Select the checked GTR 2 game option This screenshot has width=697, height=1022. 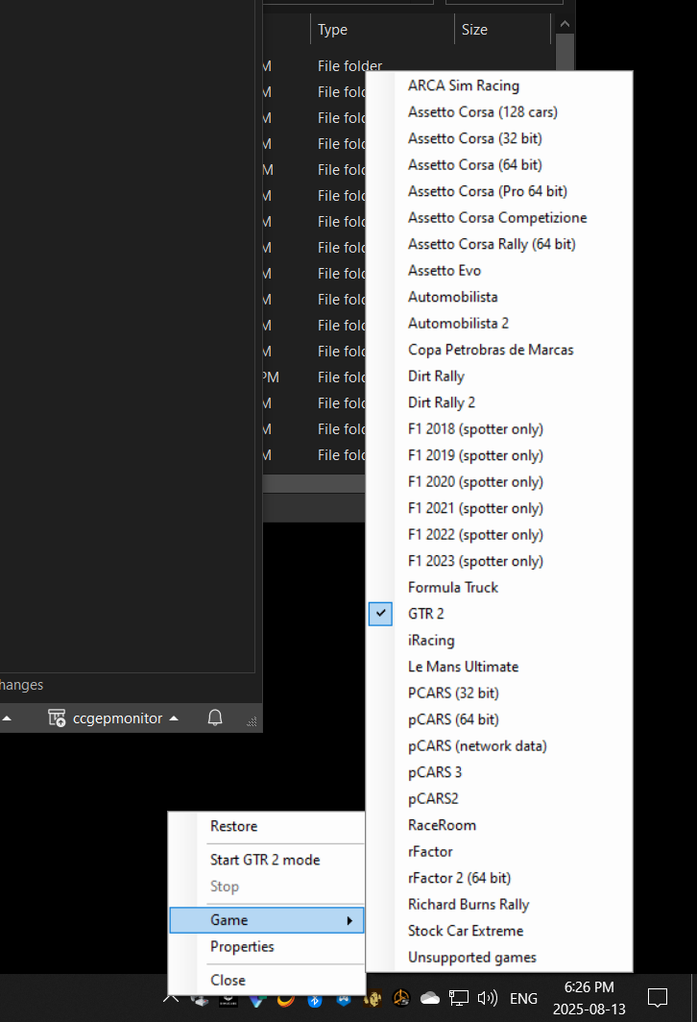(x=499, y=614)
